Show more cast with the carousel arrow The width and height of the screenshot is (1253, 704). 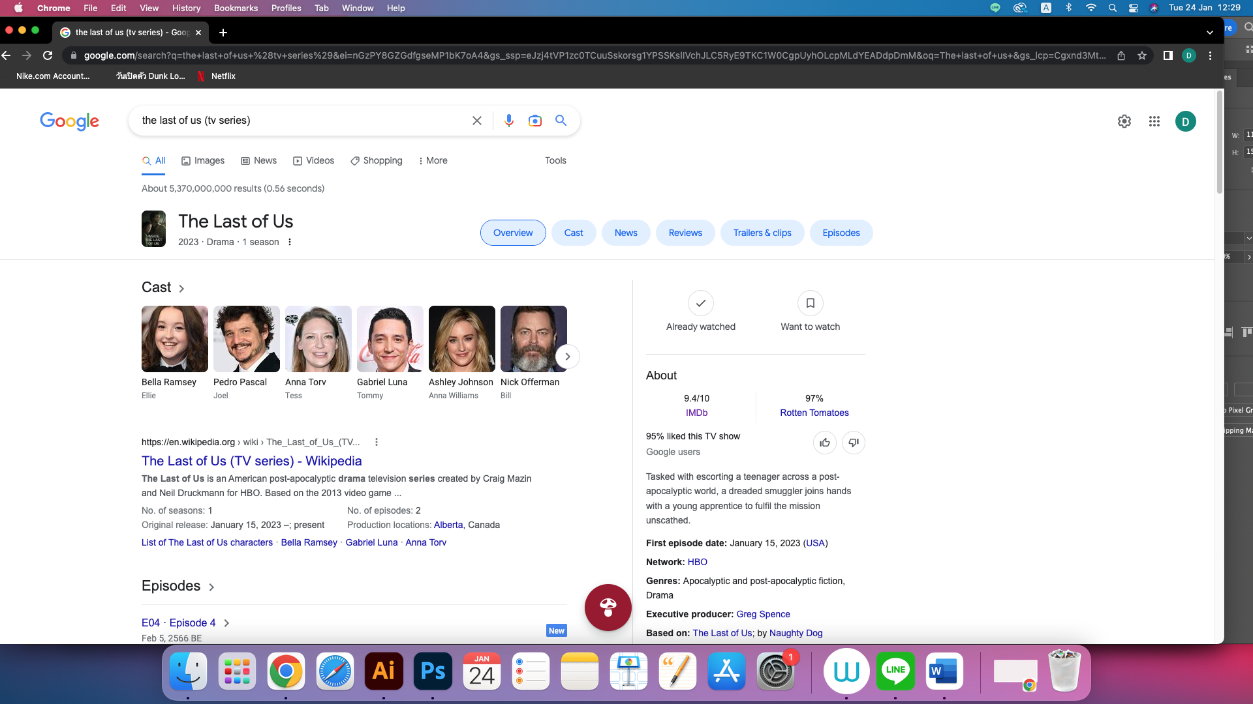[x=568, y=357]
